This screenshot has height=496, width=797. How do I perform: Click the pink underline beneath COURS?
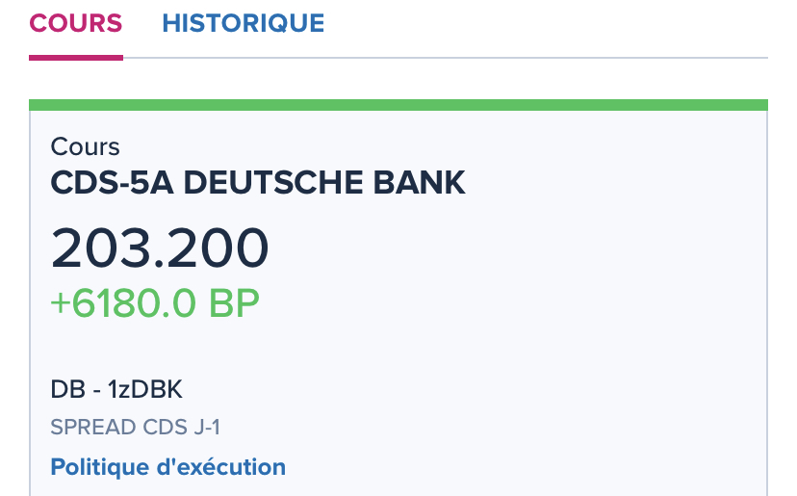coord(76,57)
